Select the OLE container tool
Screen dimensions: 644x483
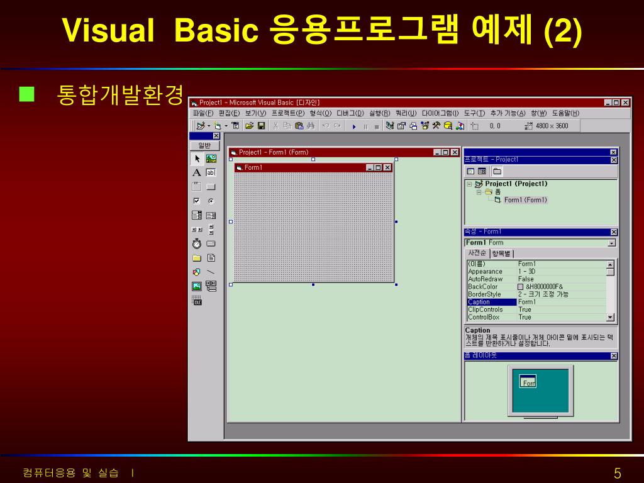click(x=197, y=301)
